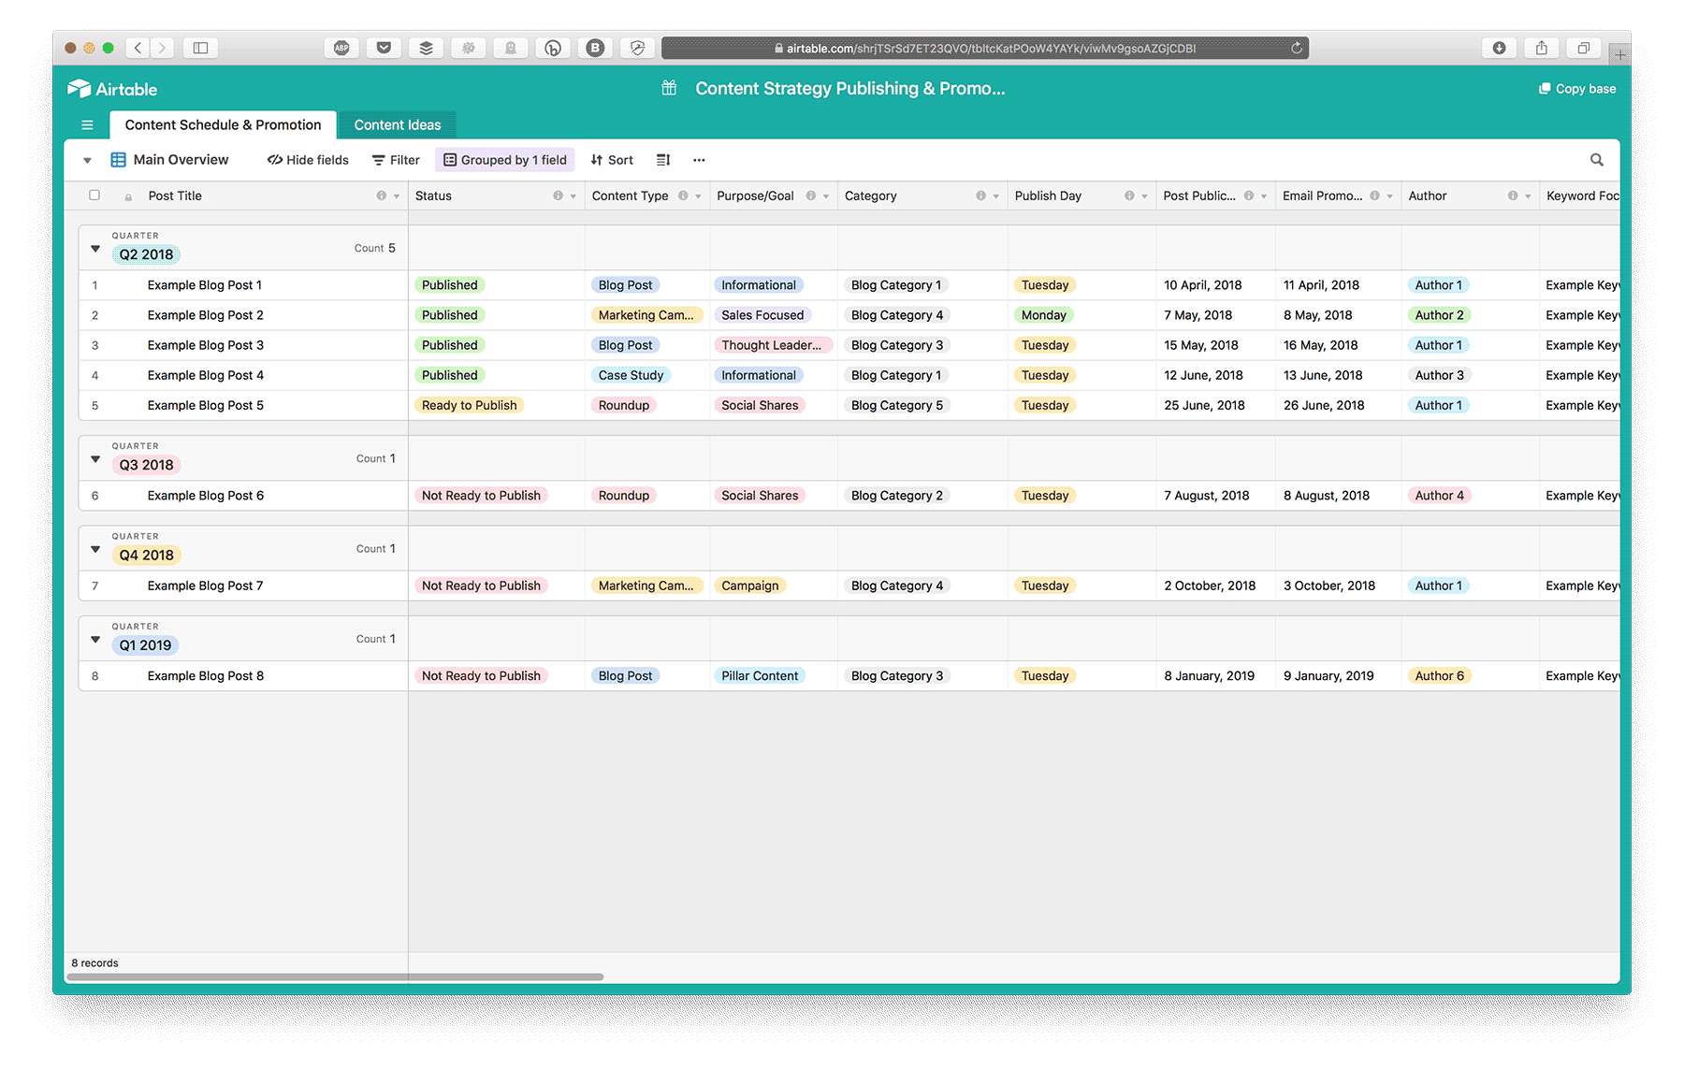The width and height of the screenshot is (1684, 1070).
Task: Click the Safari address bar
Action: pyautogui.click(x=985, y=48)
